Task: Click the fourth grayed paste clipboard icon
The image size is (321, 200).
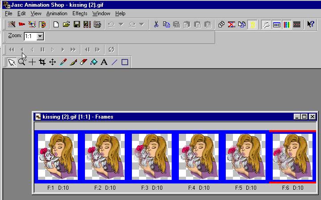Action: (x=208, y=25)
